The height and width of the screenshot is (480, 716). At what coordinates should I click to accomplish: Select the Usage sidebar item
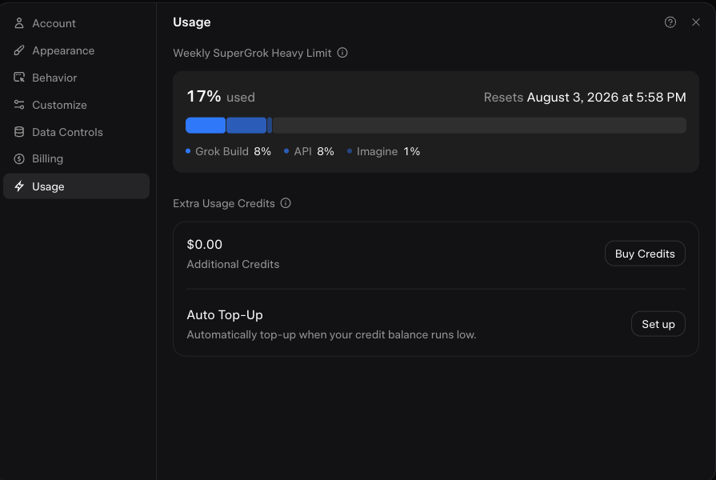tap(76, 186)
